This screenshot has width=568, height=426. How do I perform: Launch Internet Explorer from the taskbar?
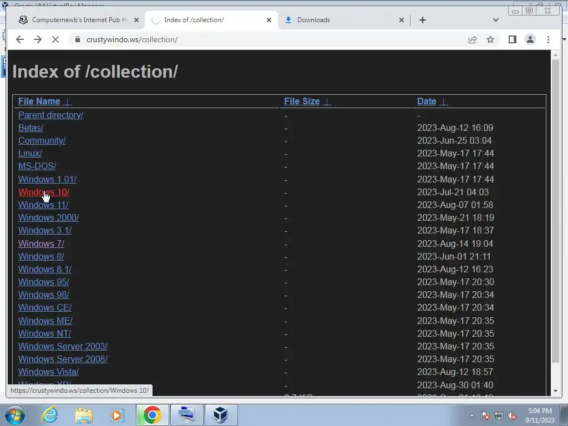tap(49, 415)
